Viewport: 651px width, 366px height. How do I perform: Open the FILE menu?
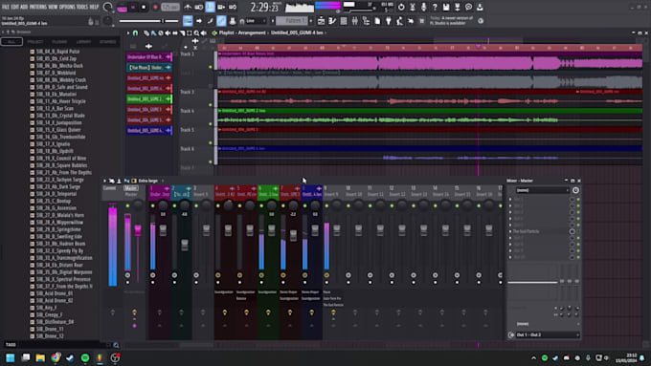pyautogui.click(x=6, y=7)
